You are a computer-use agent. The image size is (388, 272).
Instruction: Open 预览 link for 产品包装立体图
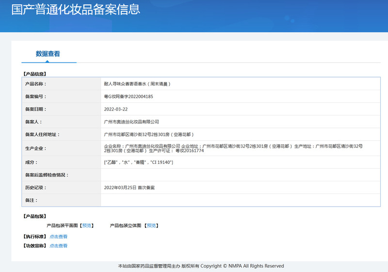151,225
